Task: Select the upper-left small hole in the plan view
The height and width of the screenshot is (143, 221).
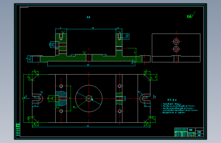Action: [61, 86]
